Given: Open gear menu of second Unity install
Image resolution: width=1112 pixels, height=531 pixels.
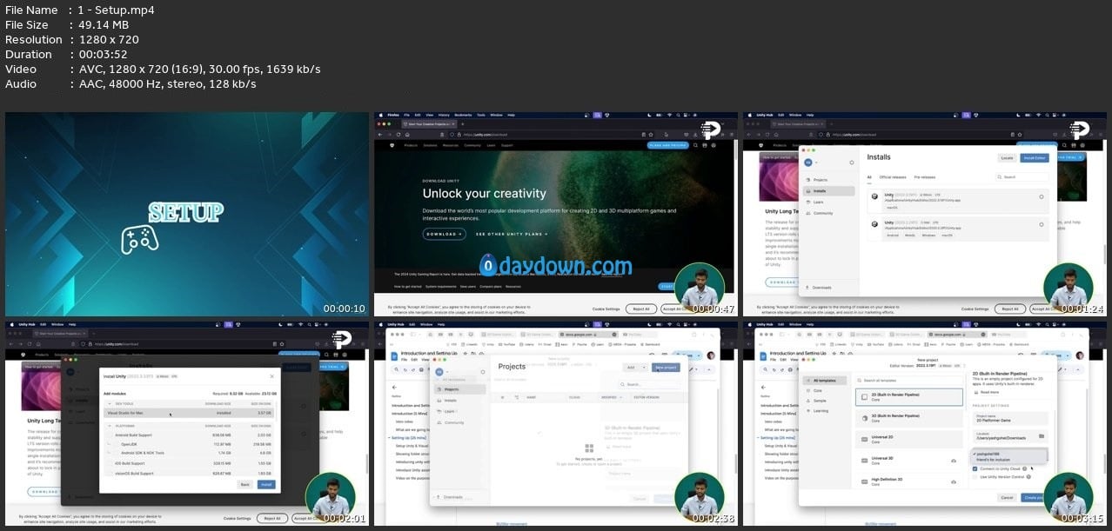Looking at the screenshot, I should coord(1042,225).
